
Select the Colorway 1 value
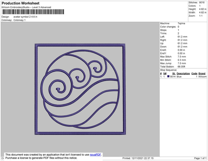19,20
